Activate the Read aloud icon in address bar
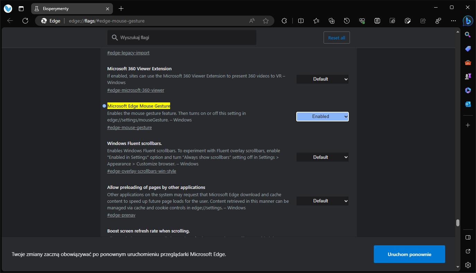This screenshot has height=273, width=476. click(252, 21)
